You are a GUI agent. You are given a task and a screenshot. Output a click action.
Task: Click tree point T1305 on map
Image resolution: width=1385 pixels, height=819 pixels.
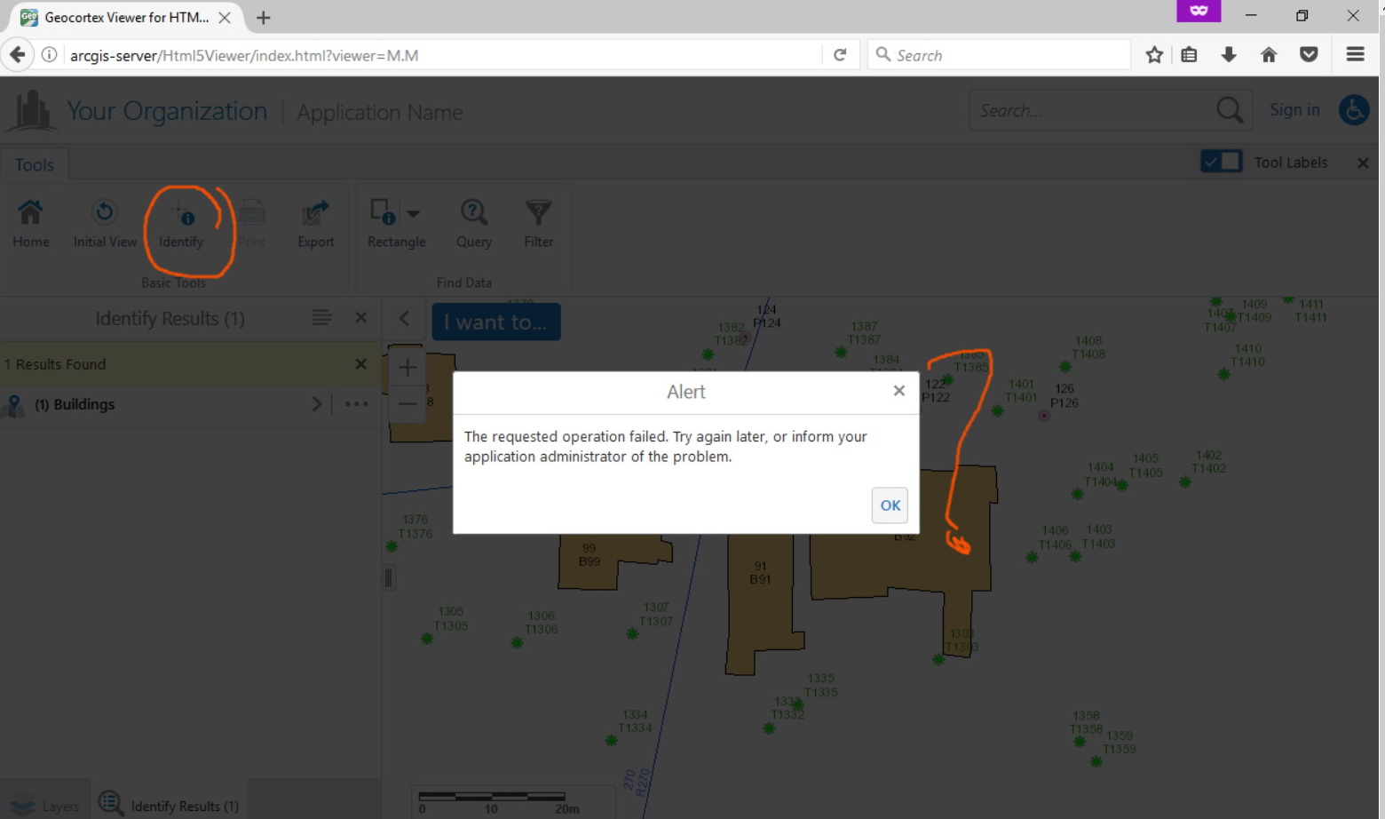pos(427,639)
